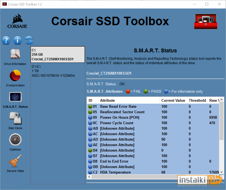Screen dimensions: 226x190
Task: Click the Raw Value column header
Action: [x=213, y=100]
